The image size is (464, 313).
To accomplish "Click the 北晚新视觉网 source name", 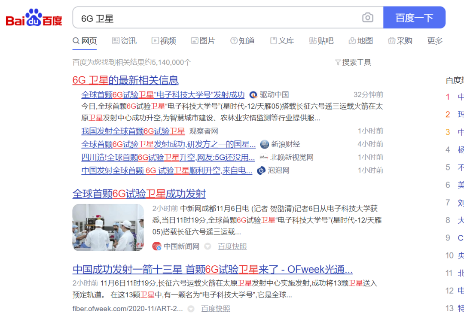I will click(292, 158).
